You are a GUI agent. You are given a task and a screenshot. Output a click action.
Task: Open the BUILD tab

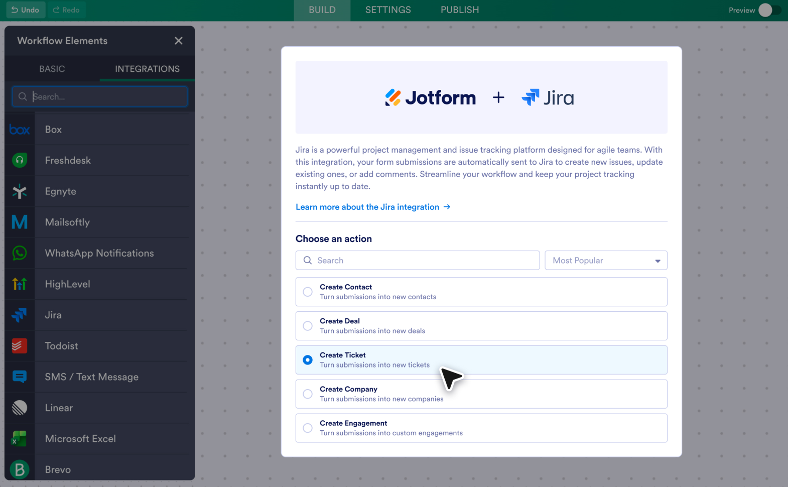click(x=322, y=10)
